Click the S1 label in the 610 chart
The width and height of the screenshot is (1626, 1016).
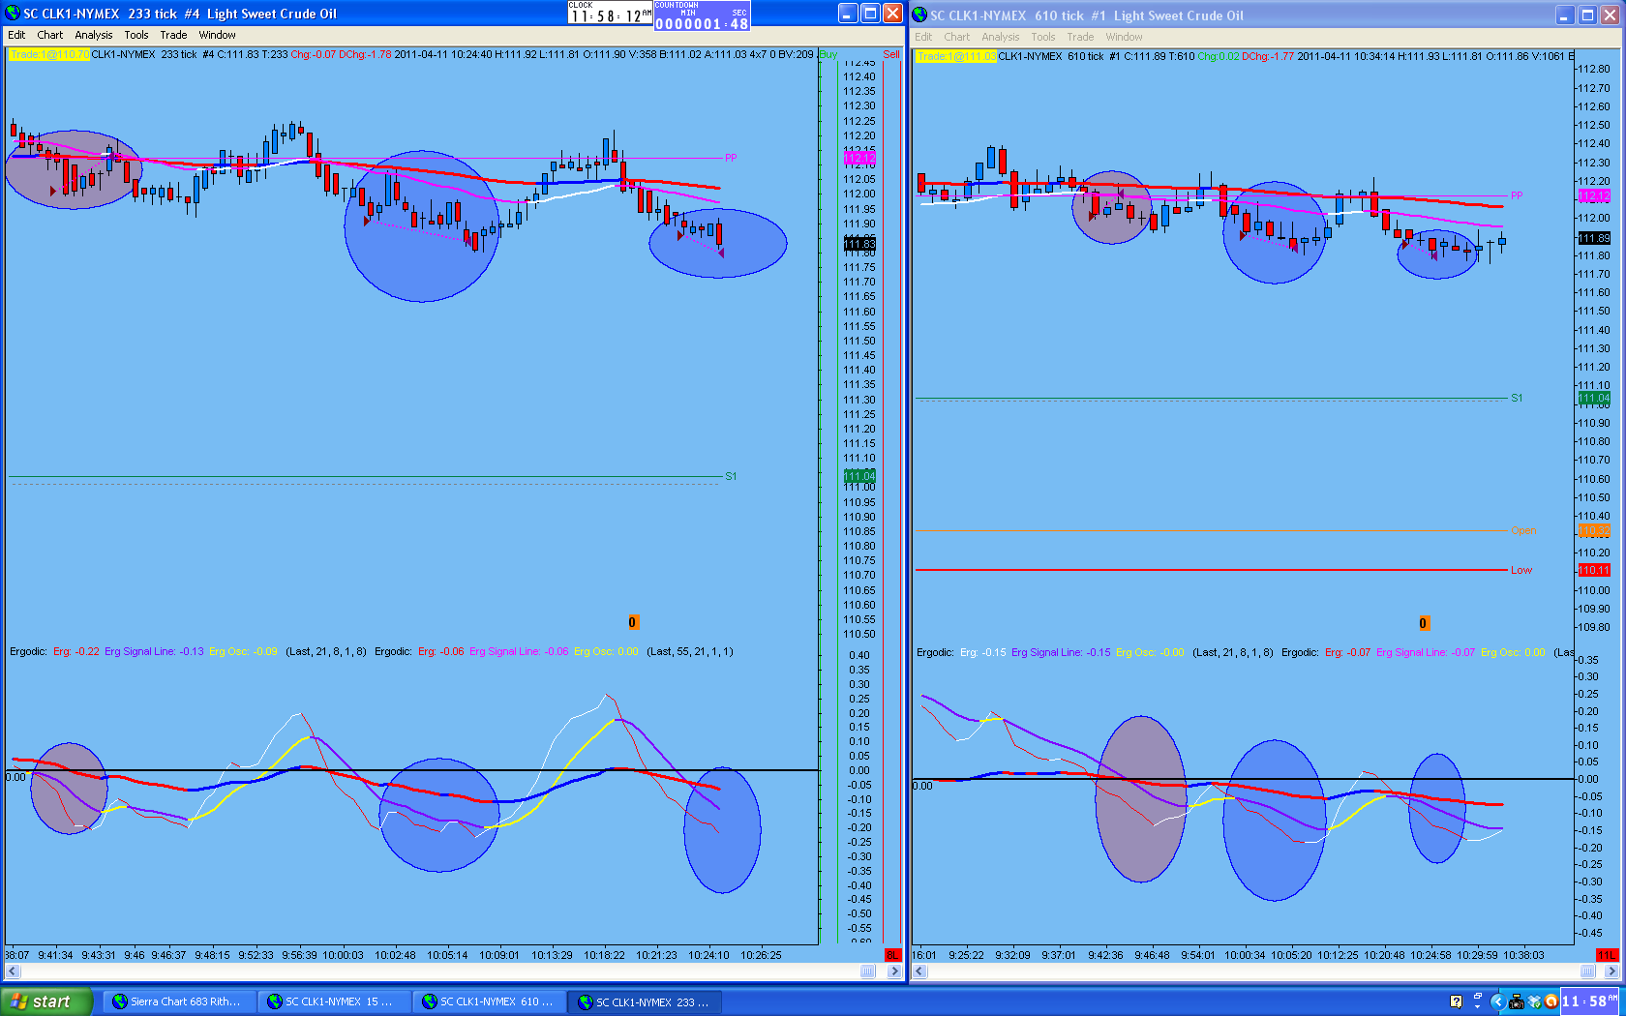[x=1517, y=398]
